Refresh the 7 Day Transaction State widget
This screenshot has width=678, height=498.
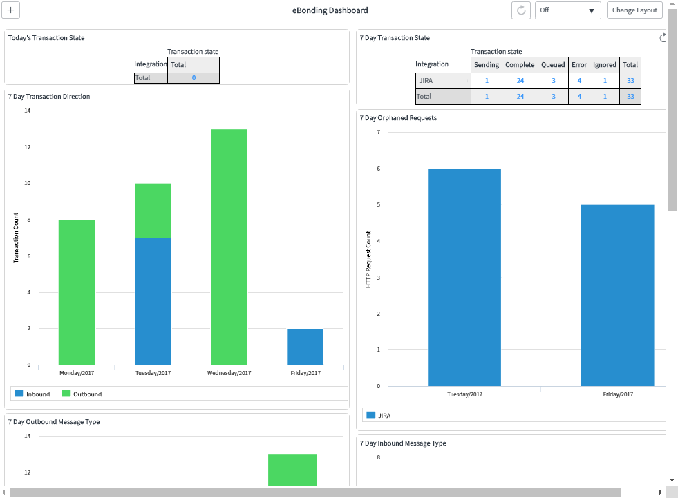pos(663,38)
